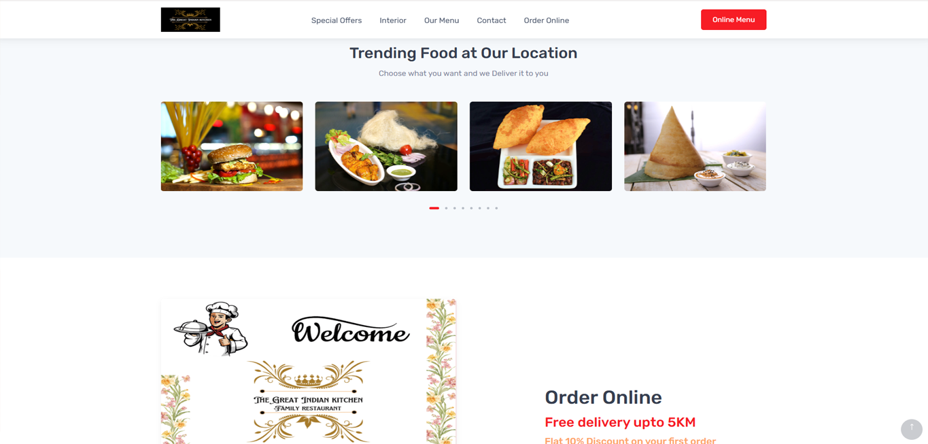Screen dimensions: 928x444
Task: Click the Free delivery upto 5KM text
Action: click(x=620, y=422)
